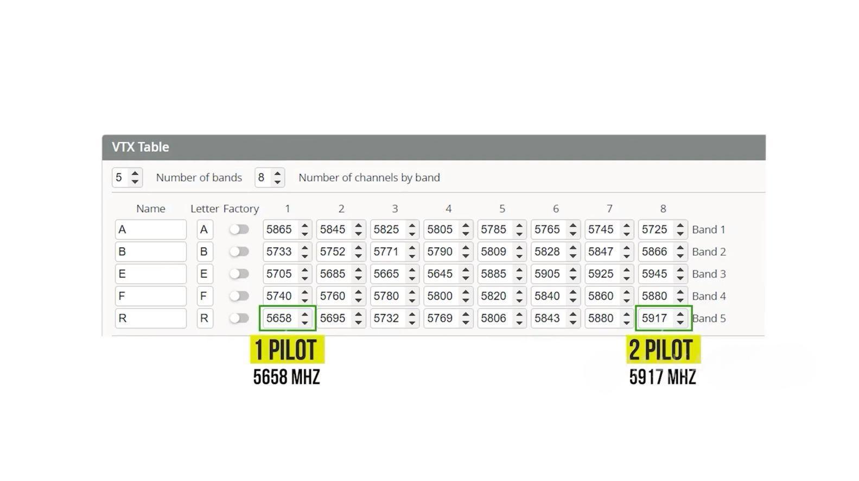
Task: Click the 5790 frequency field
Action: click(440, 252)
